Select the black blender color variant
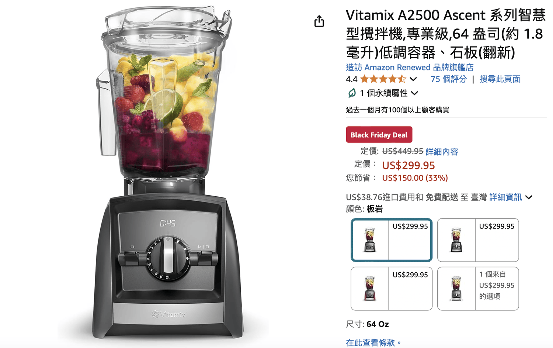The width and height of the screenshot is (553, 348). tap(478, 240)
